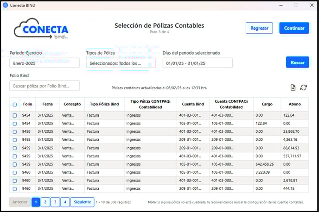This screenshot has height=212, width=319.
Task: Go to page 2 in pagination
Action: coord(45,202)
